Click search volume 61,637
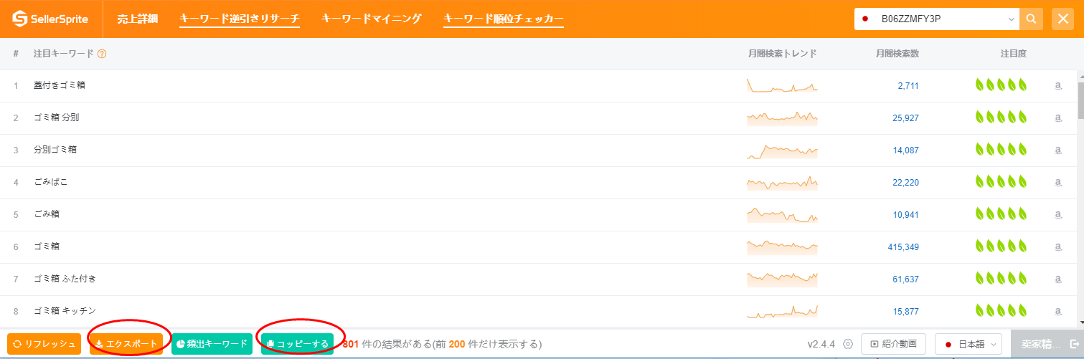This screenshot has width=1084, height=359. 906,279
